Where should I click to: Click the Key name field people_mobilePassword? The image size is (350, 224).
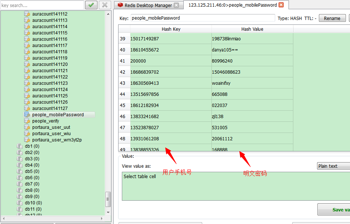click(203, 18)
